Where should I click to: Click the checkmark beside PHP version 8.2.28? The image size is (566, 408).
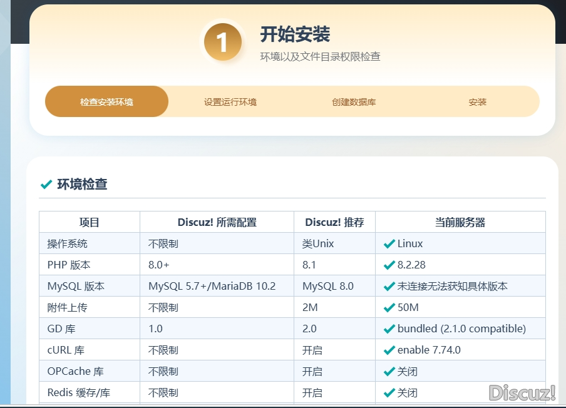pyautogui.click(x=389, y=265)
